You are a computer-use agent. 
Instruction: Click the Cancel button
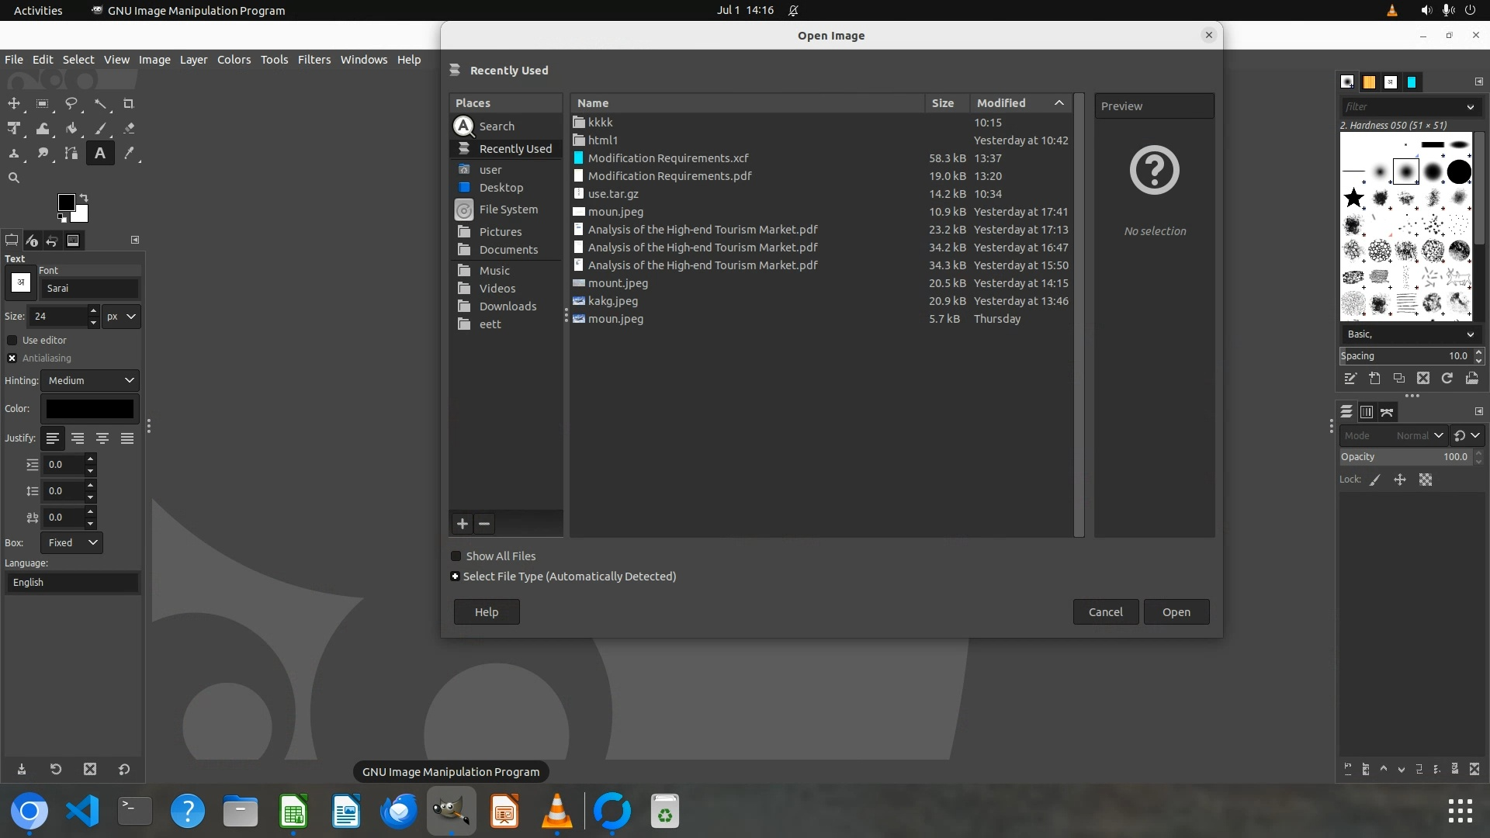point(1105,612)
